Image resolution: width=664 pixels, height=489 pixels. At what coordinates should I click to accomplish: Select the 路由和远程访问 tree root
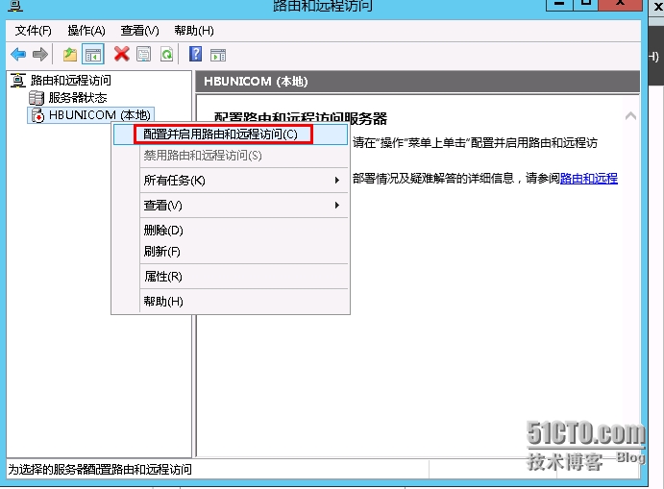click(x=71, y=80)
